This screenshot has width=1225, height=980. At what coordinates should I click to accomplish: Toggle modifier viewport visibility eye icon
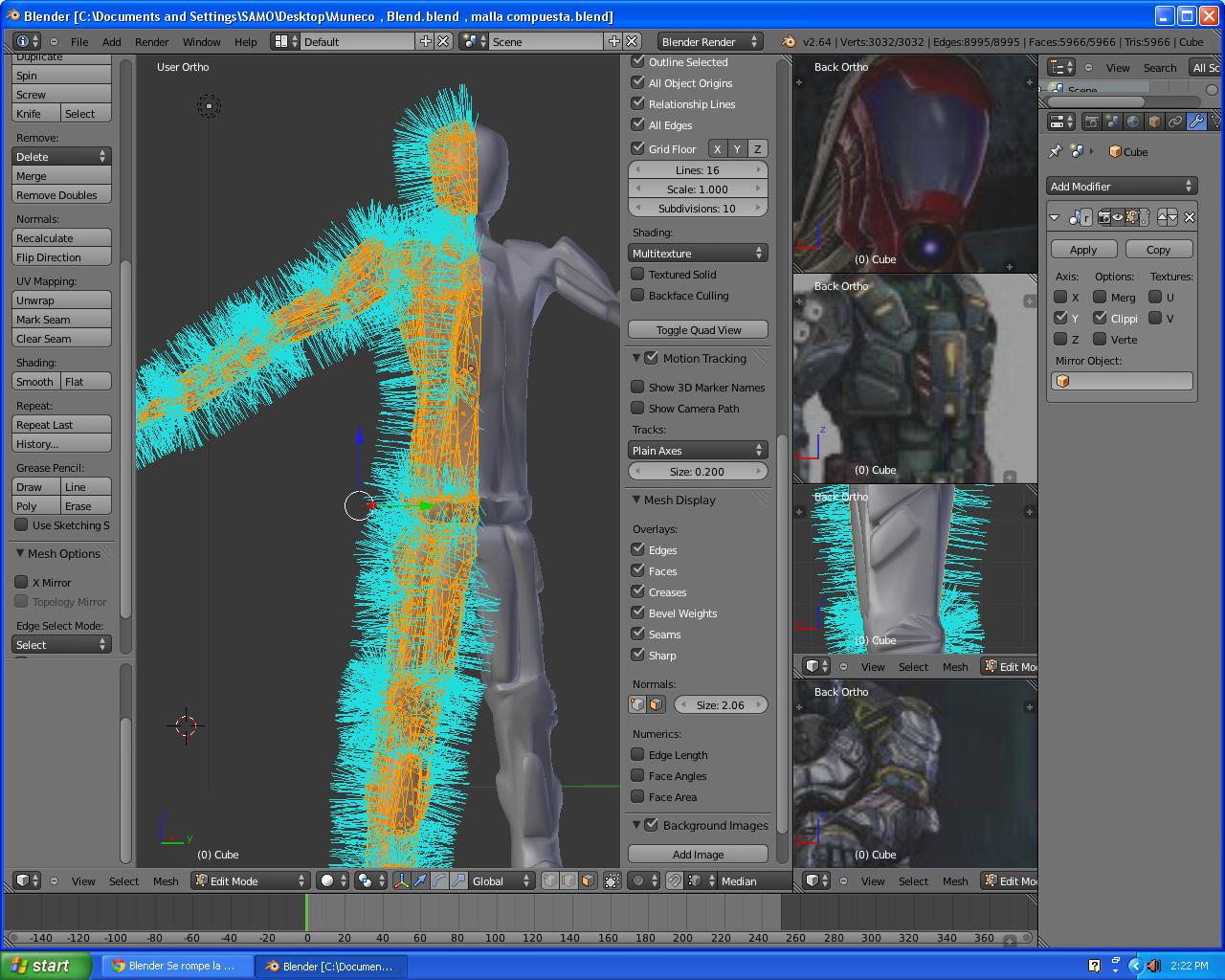tap(1119, 217)
